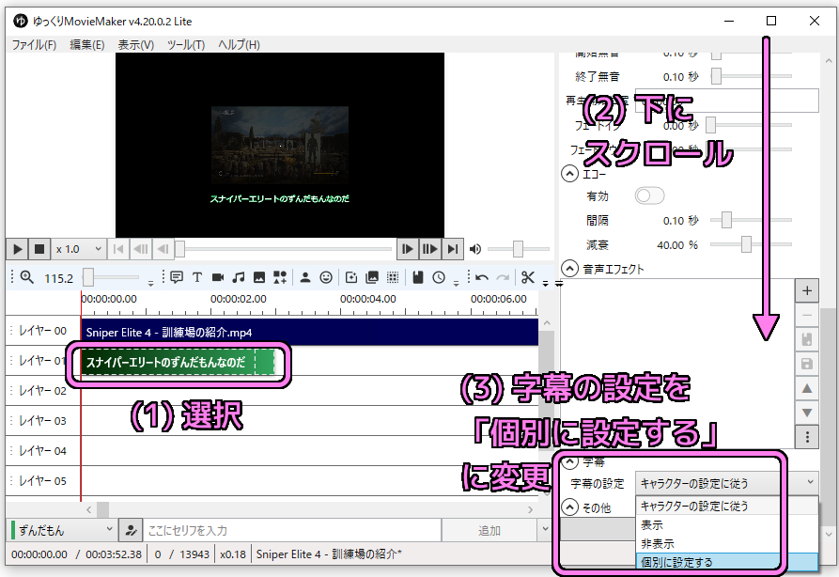Split item with the scissors tool

[528, 277]
